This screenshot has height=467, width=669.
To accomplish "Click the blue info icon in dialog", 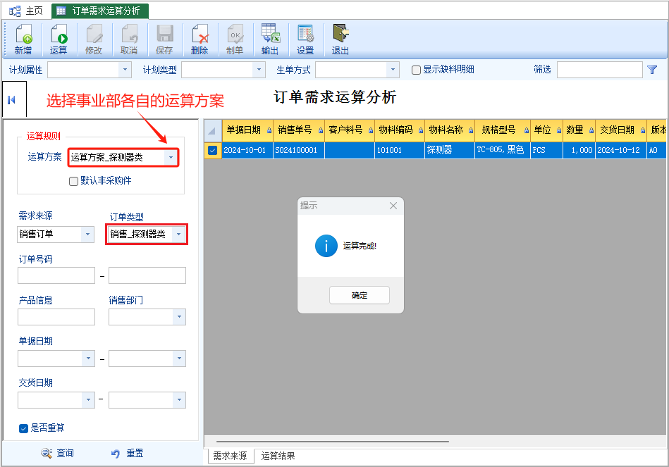I will pos(326,246).
